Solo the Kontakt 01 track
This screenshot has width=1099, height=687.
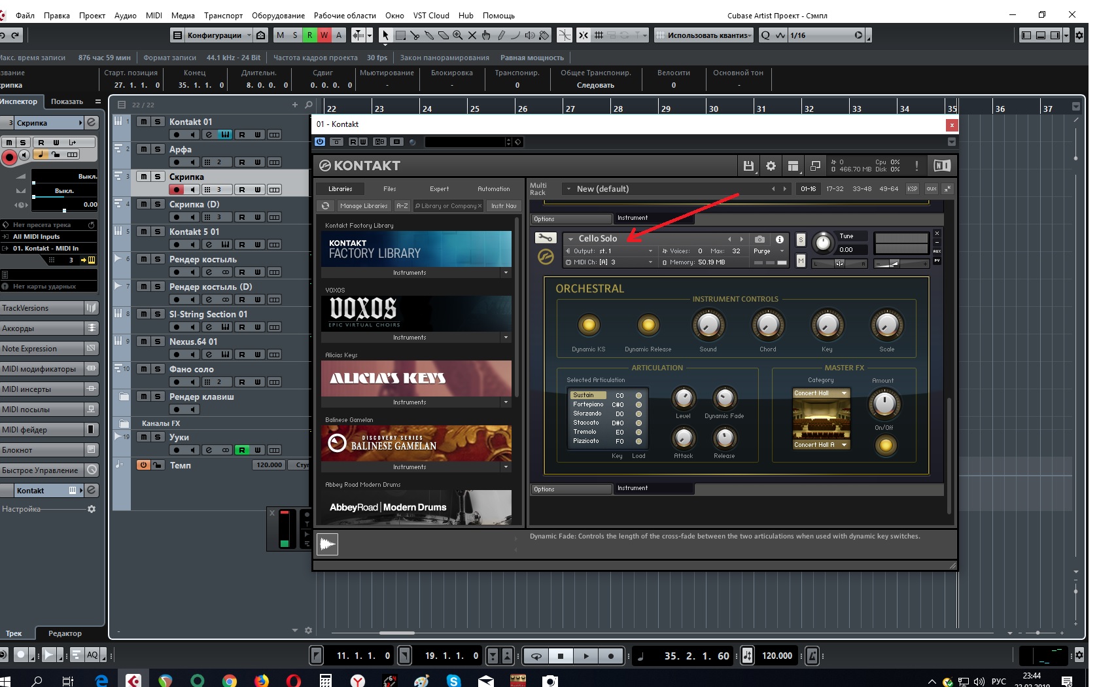pos(157,122)
